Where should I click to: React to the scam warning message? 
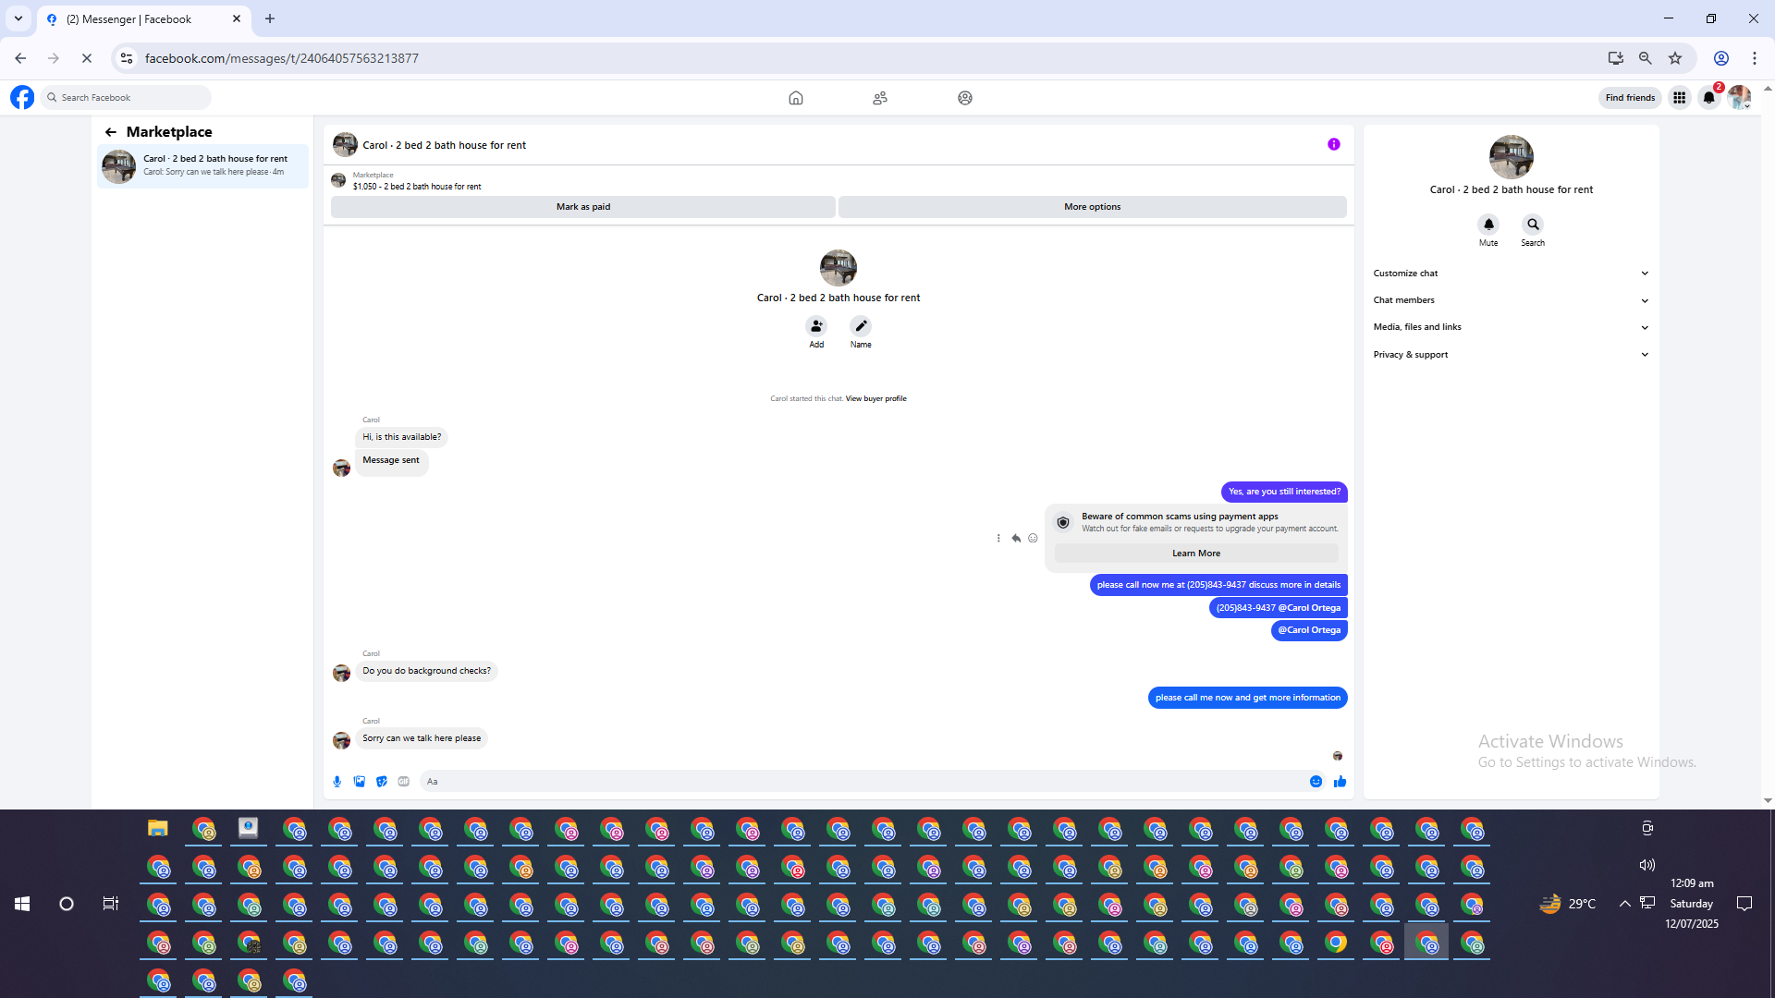pyautogui.click(x=1033, y=538)
